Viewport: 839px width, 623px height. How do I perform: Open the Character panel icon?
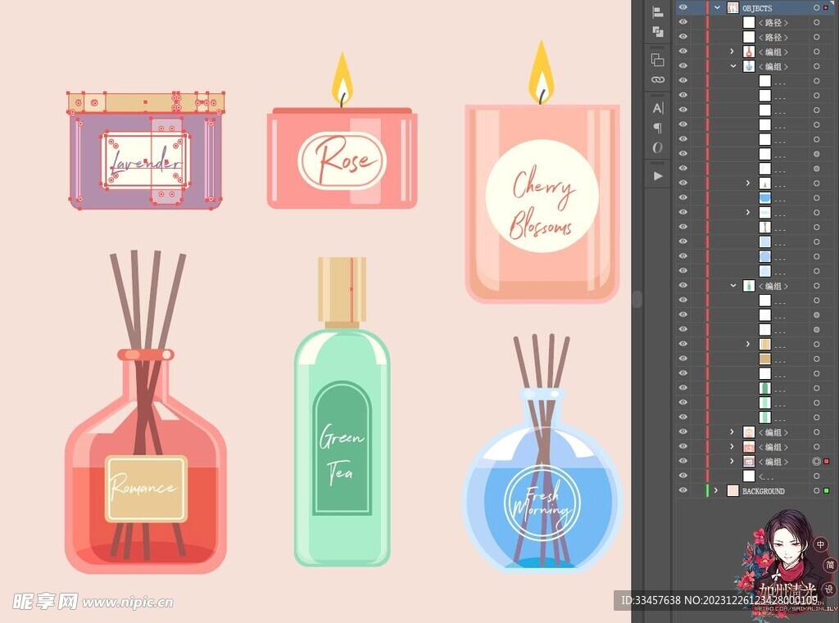(658, 108)
